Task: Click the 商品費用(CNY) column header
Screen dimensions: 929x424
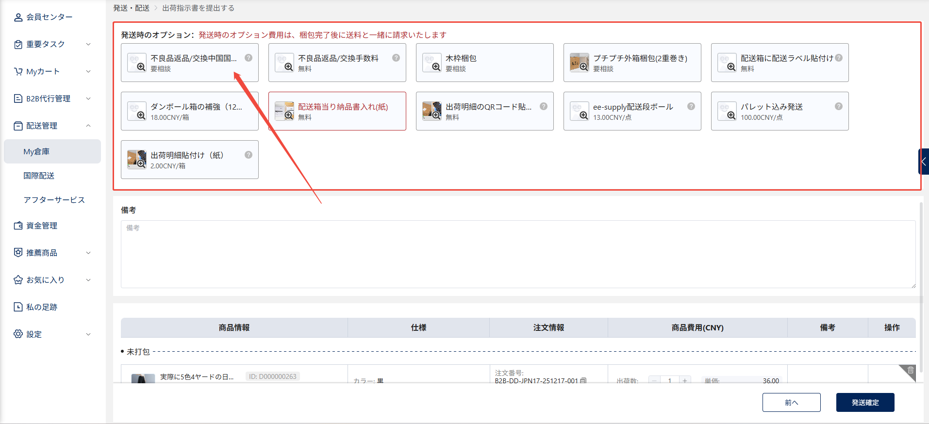Action: (697, 327)
